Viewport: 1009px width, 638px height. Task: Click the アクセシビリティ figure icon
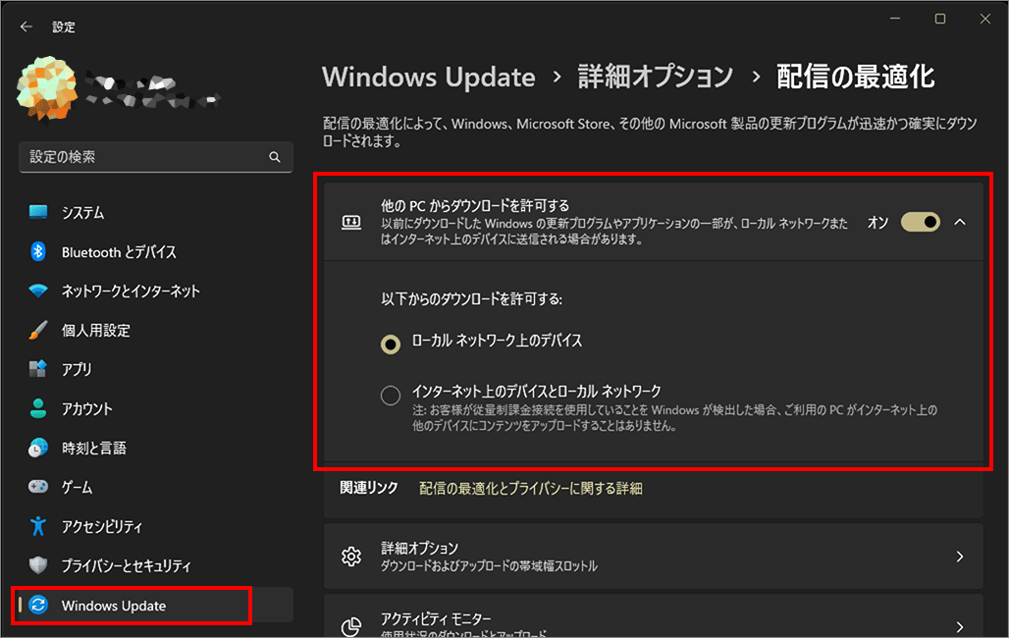[x=38, y=526]
